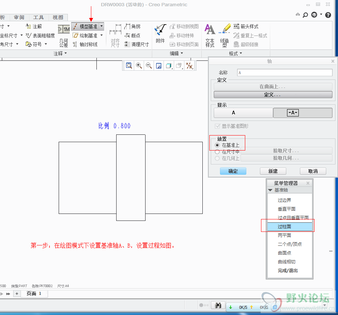Select the 在几何上 placement radio button
Screen dimensions: 338x315
[x=217, y=158]
